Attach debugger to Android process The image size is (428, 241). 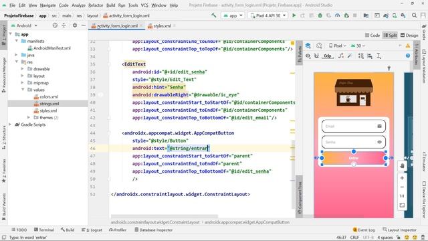(x=346, y=15)
